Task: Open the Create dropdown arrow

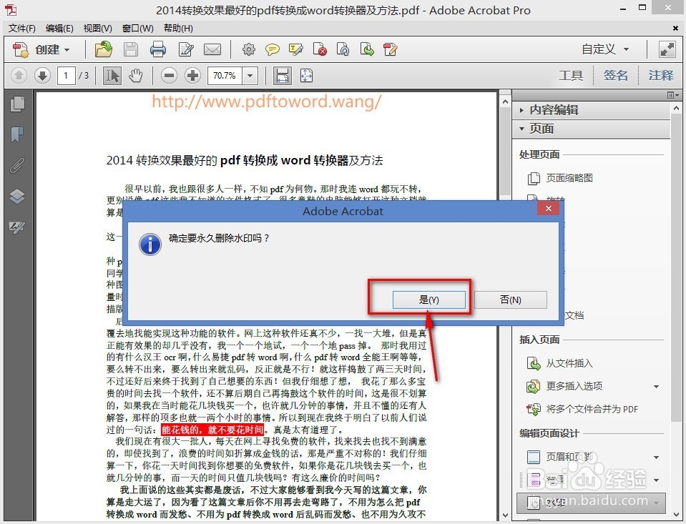Action: pyautogui.click(x=67, y=50)
